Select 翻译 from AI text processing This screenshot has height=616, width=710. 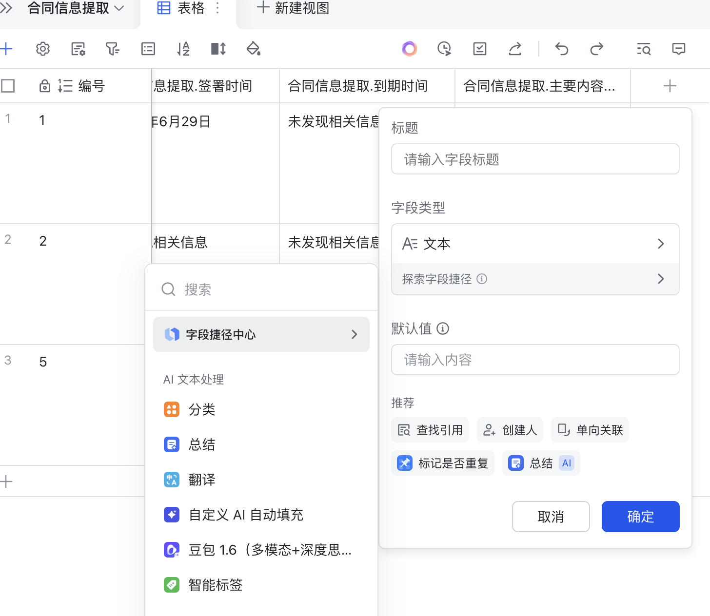[201, 480]
